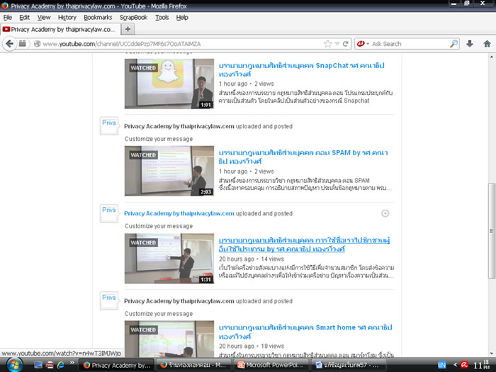
Task: Click the EN language indicator
Action: (442, 365)
